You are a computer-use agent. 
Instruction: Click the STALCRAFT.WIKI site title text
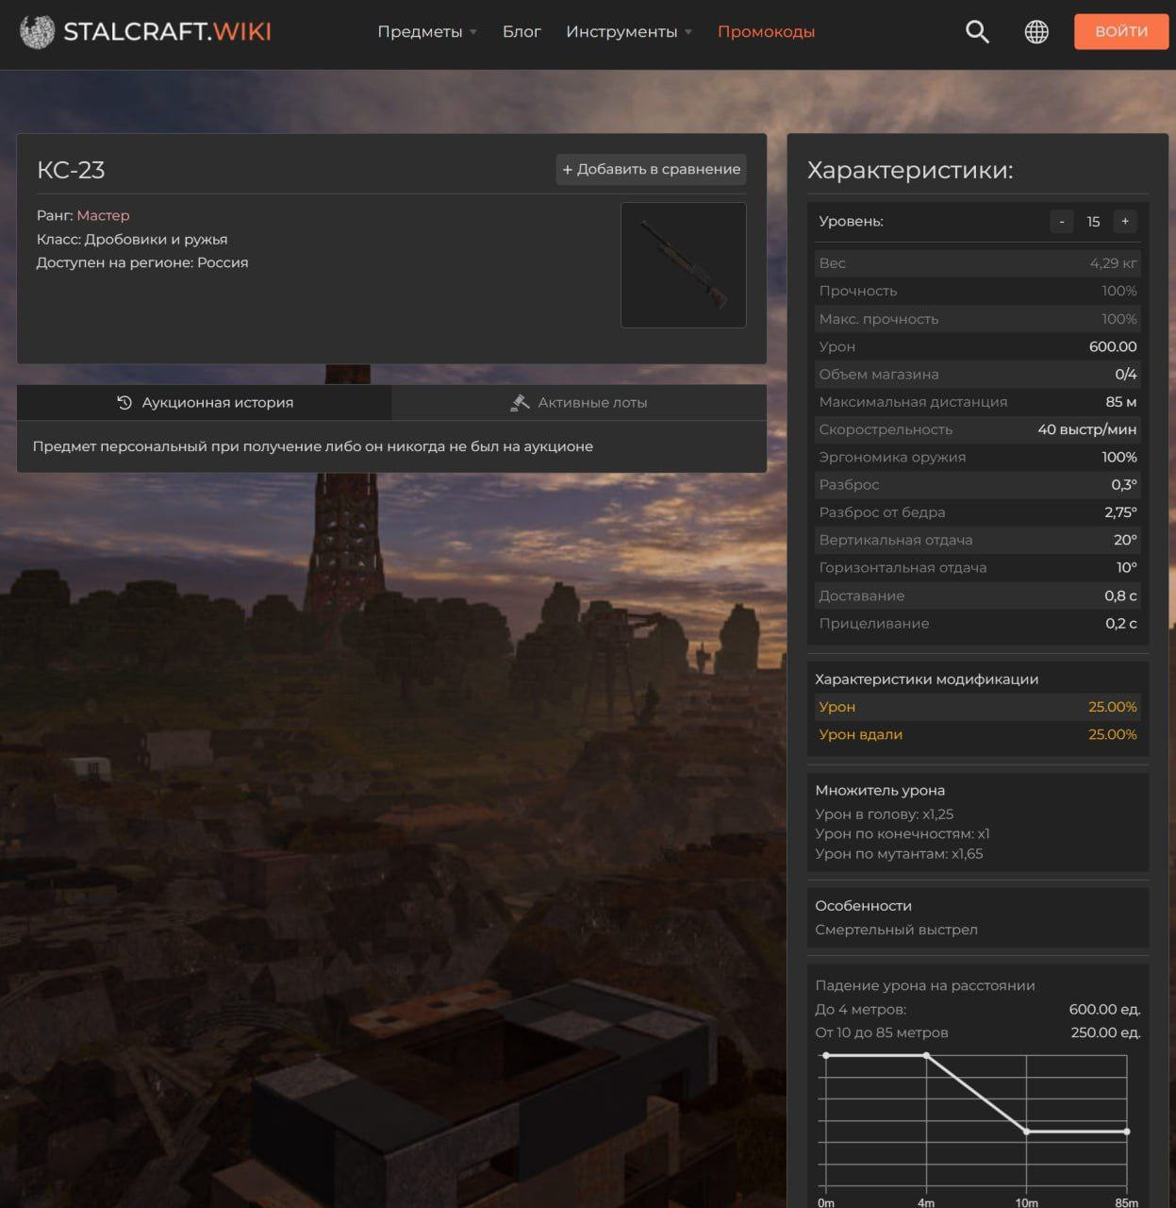pyautogui.click(x=167, y=32)
